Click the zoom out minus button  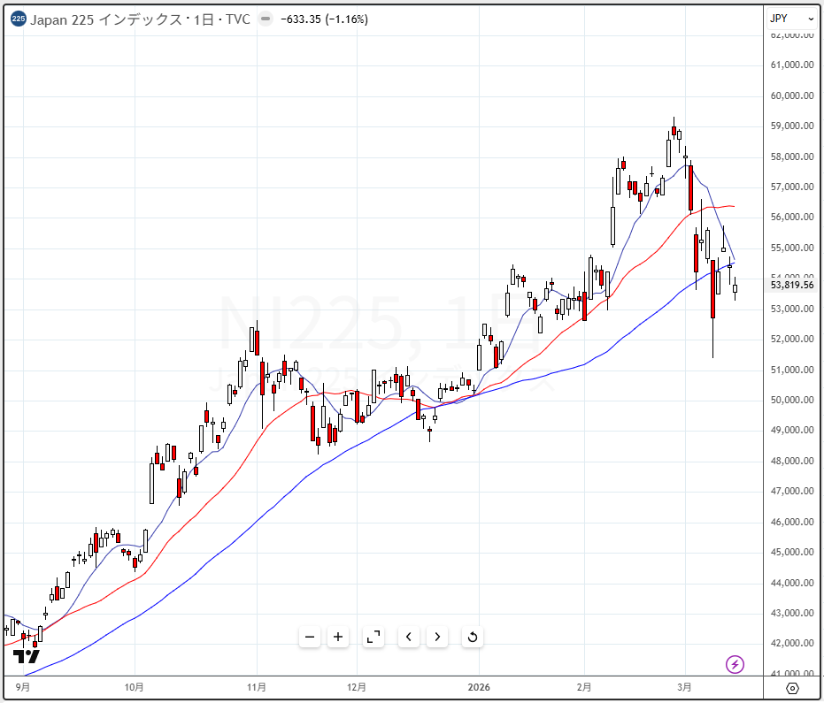309,637
